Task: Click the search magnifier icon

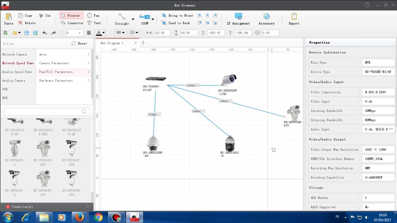Action: click(84, 111)
